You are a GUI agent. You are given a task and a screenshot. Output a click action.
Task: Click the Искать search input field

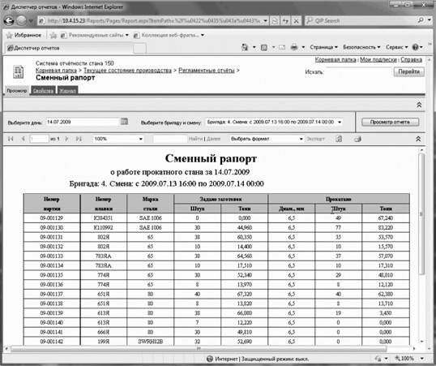pos(358,71)
